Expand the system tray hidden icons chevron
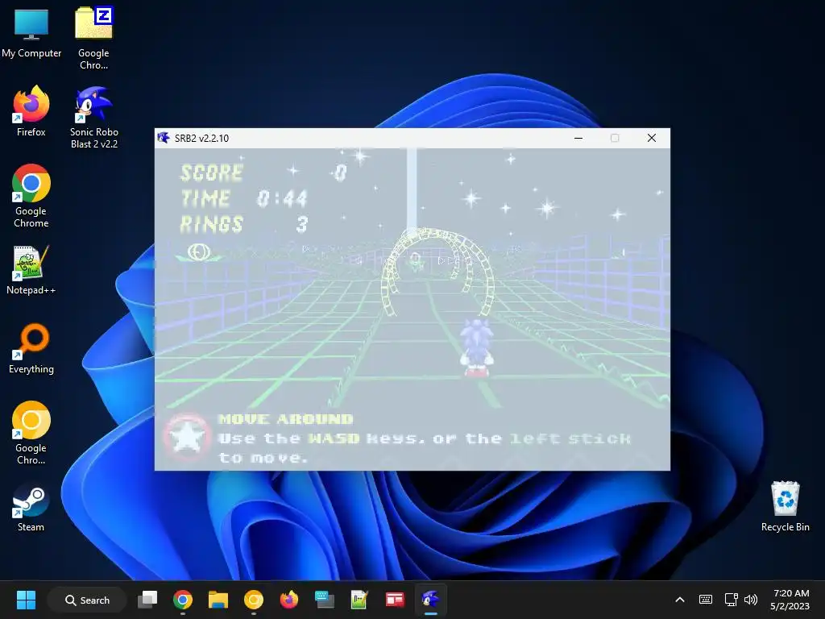 [680, 600]
